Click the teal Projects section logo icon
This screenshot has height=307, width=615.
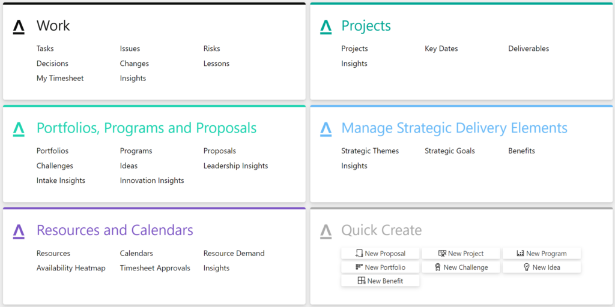(326, 27)
